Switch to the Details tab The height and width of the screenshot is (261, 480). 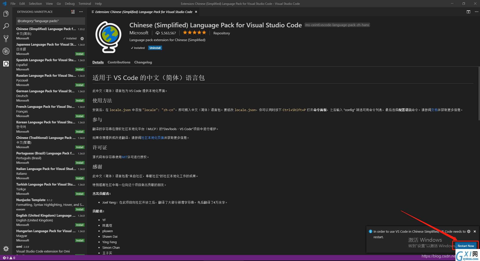point(98,62)
